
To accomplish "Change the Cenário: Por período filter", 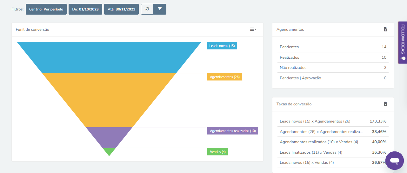I will [x=46, y=9].
